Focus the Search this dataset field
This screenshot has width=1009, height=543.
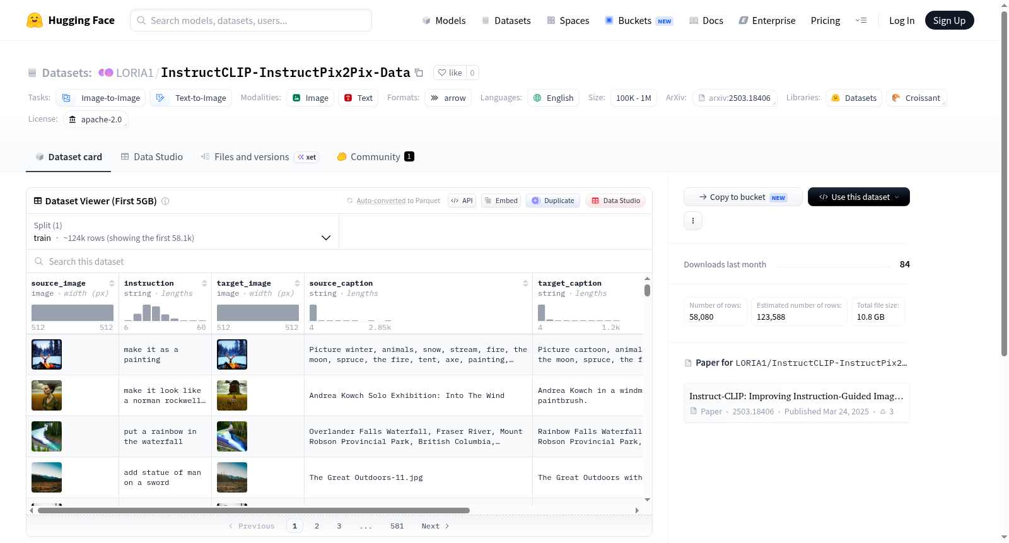pos(339,262)
